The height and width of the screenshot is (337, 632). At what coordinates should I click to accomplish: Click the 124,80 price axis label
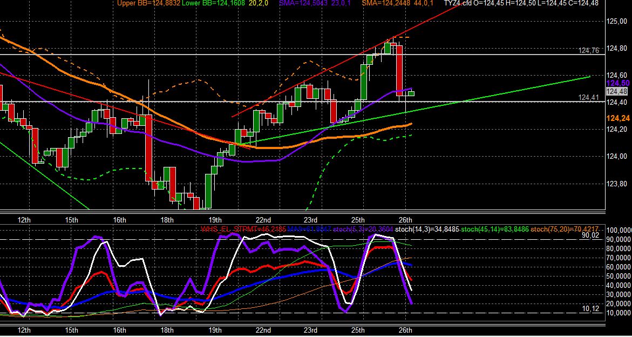(x=617, y=49)
